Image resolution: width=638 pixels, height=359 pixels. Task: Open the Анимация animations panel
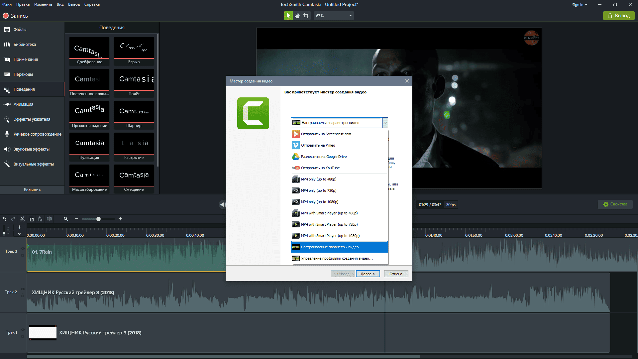coord(32,104)
